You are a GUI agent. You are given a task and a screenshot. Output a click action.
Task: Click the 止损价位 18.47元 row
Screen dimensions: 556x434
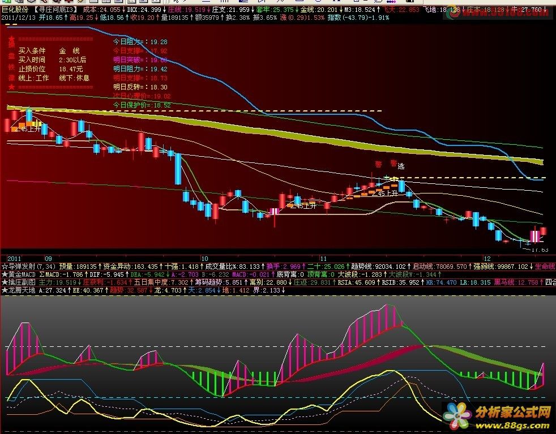(x=51, y=69)
